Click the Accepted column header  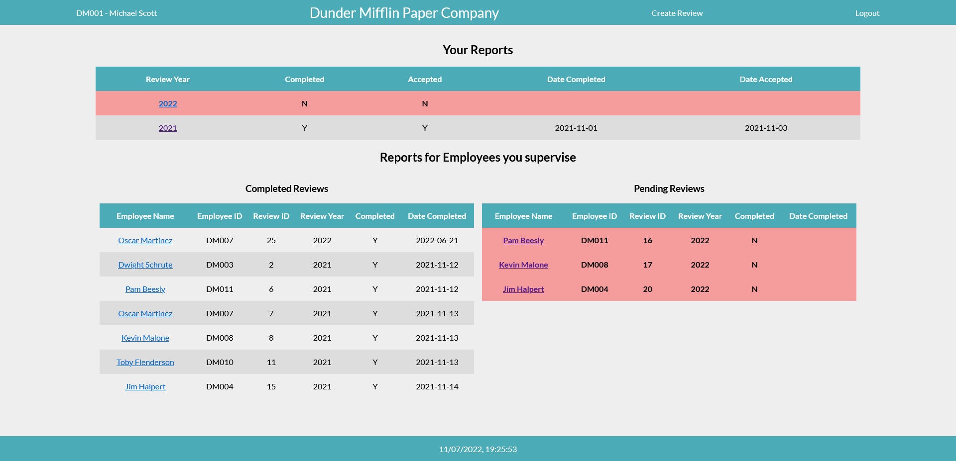point(425,79)
